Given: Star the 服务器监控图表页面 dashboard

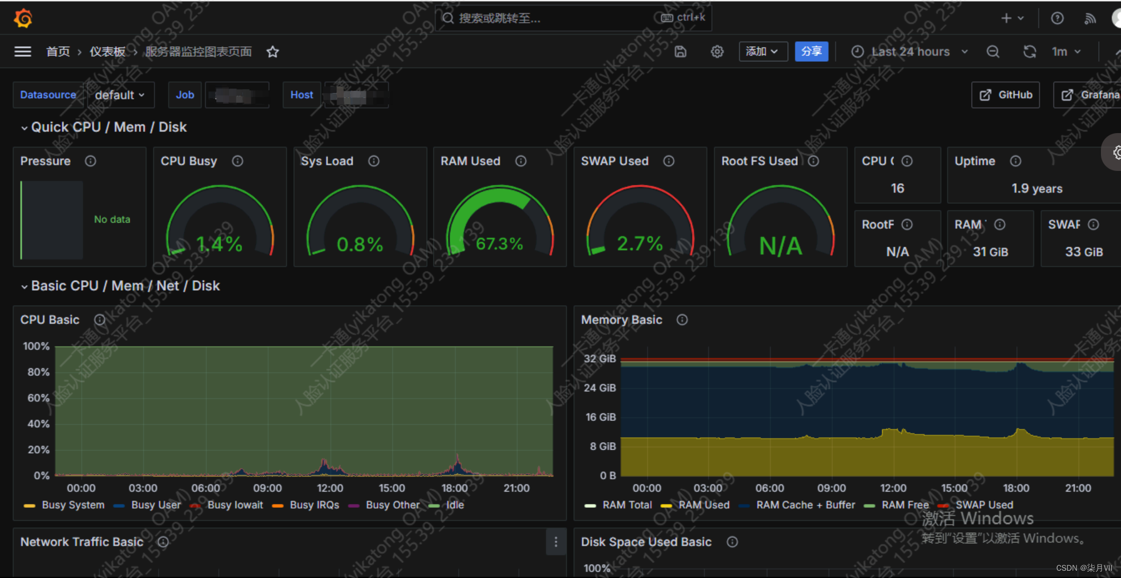Looking at the screenshot, I should (272, 51).
